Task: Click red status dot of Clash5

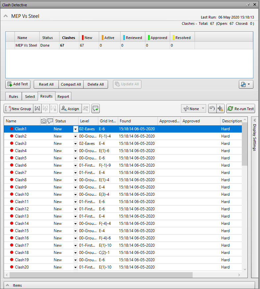Action: click(12, 158)
